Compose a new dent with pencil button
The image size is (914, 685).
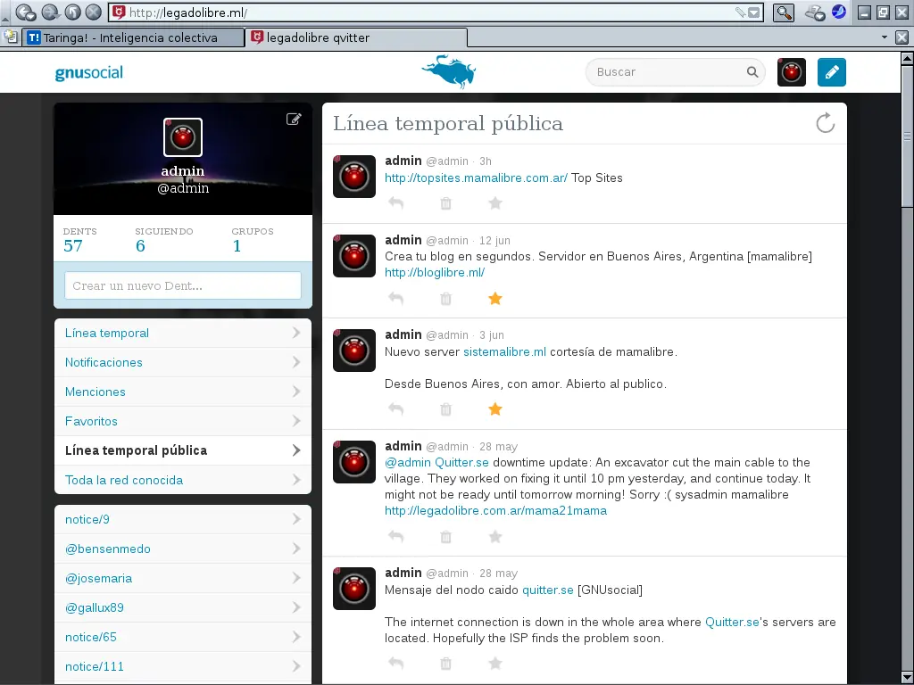[832, 72]
